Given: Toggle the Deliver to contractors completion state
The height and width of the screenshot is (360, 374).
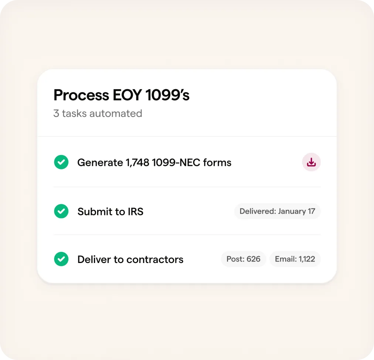Looking at the screenshot, I should [x=61, y=259].
